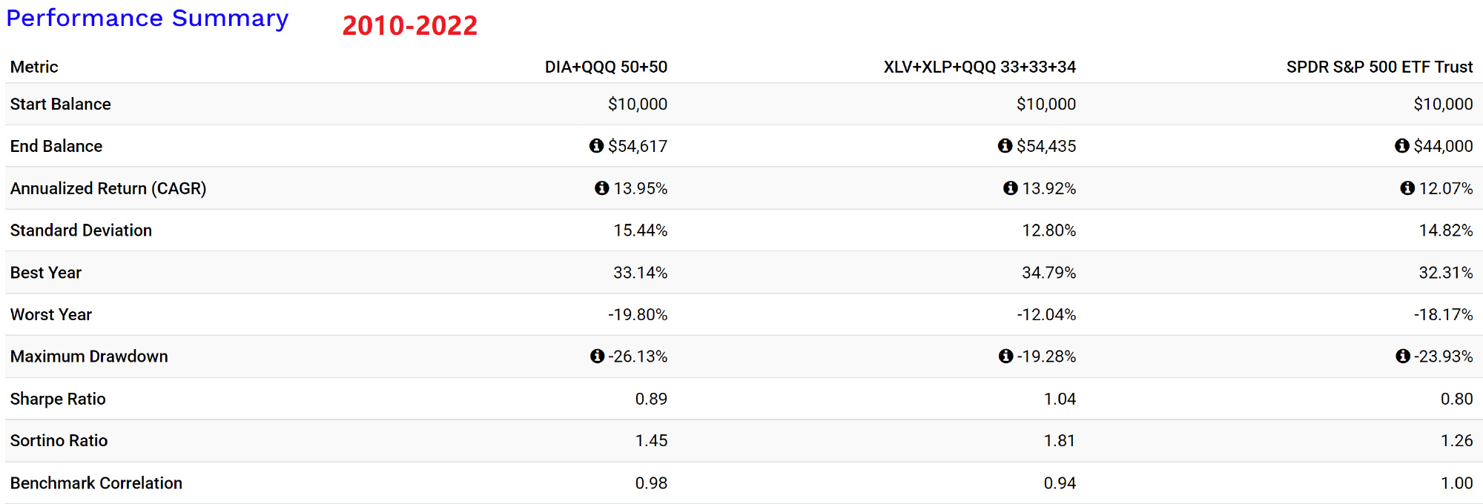Screen dimensions: 1483x504
Task: Click info icon beside -19.28% Maximum Drawdown
Action: (x=1005, y=357)
